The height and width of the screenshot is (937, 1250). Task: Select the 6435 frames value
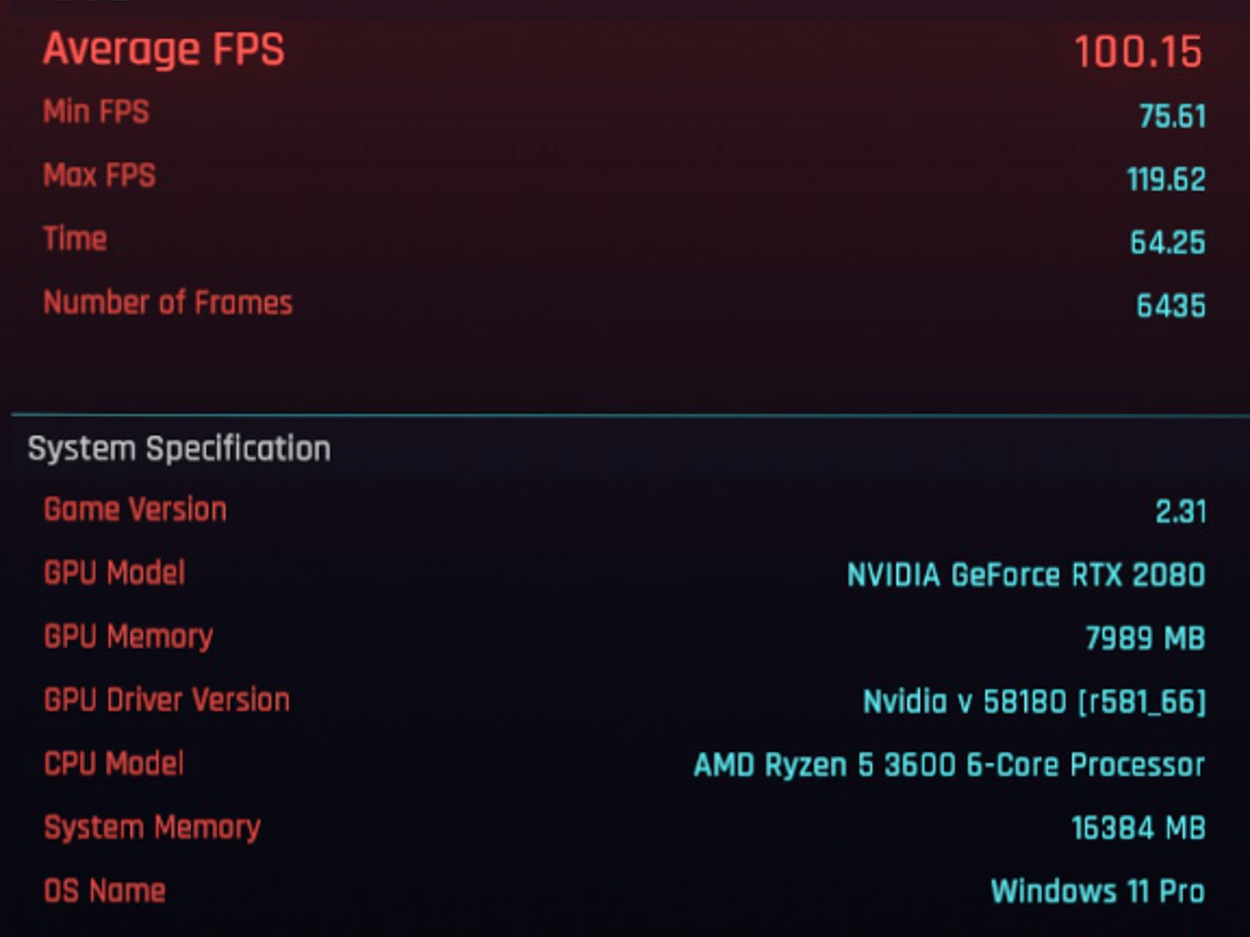[1171, 306]
